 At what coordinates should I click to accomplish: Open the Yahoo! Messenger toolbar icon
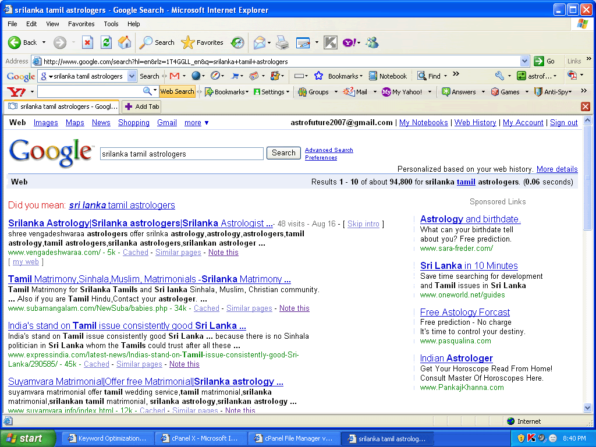(x=350, y=42)
